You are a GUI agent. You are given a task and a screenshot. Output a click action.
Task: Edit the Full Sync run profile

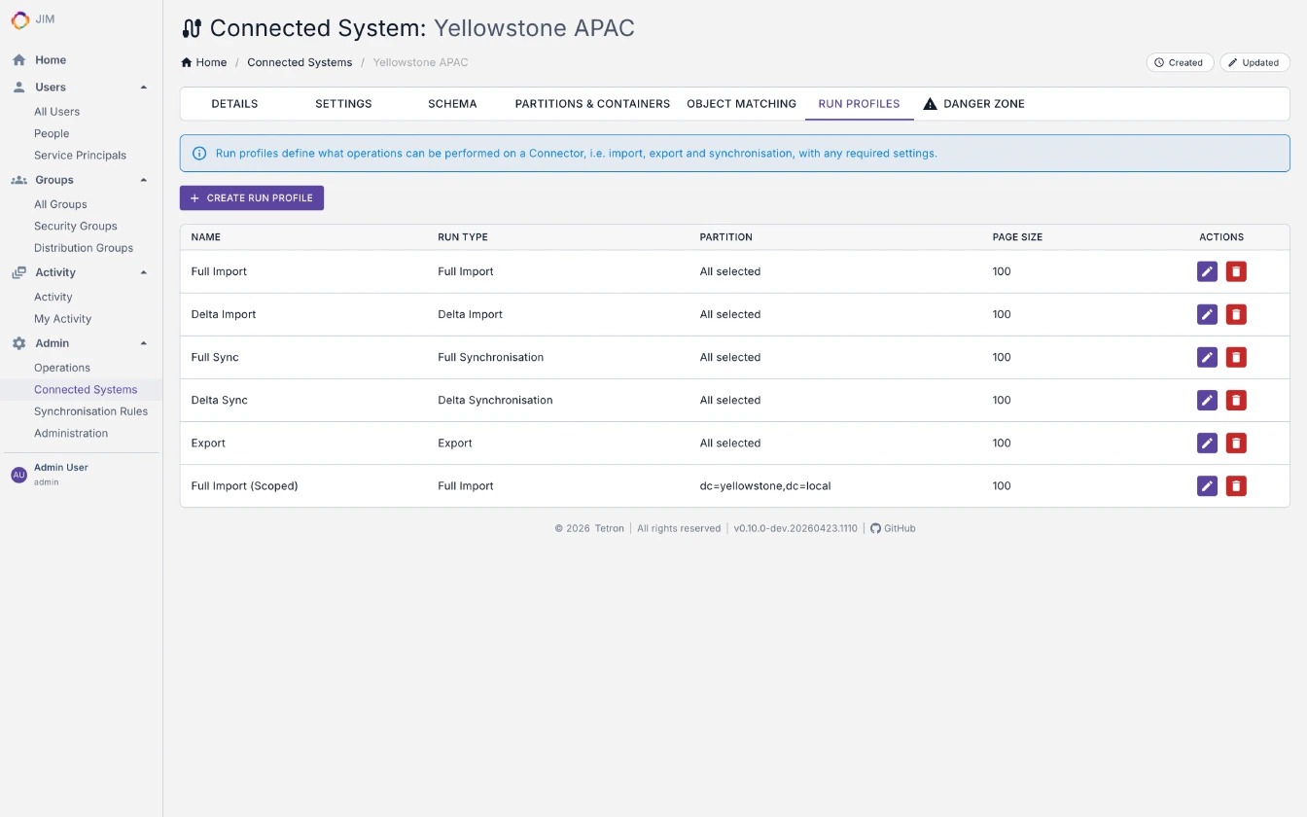tap(1207, 357)
